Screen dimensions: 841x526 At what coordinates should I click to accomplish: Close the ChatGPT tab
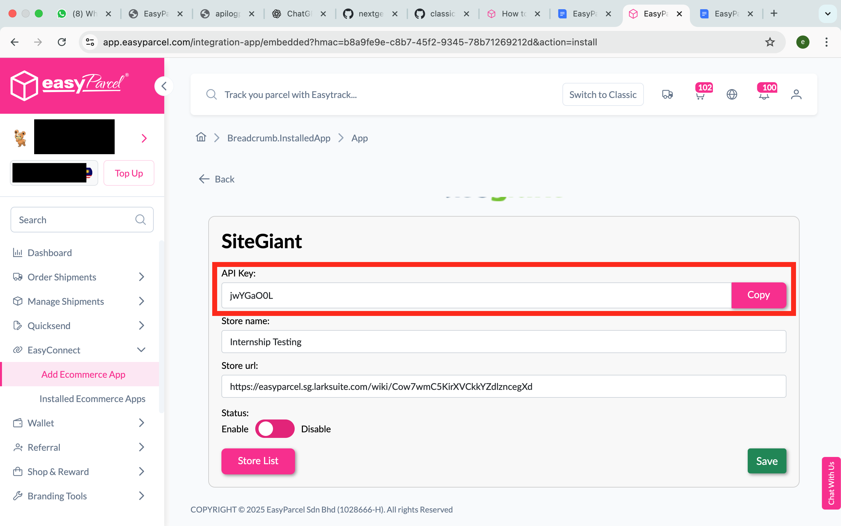323,13
